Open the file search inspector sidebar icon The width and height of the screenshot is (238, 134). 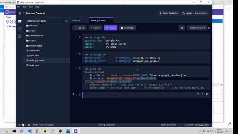click(x=20, y=36)
